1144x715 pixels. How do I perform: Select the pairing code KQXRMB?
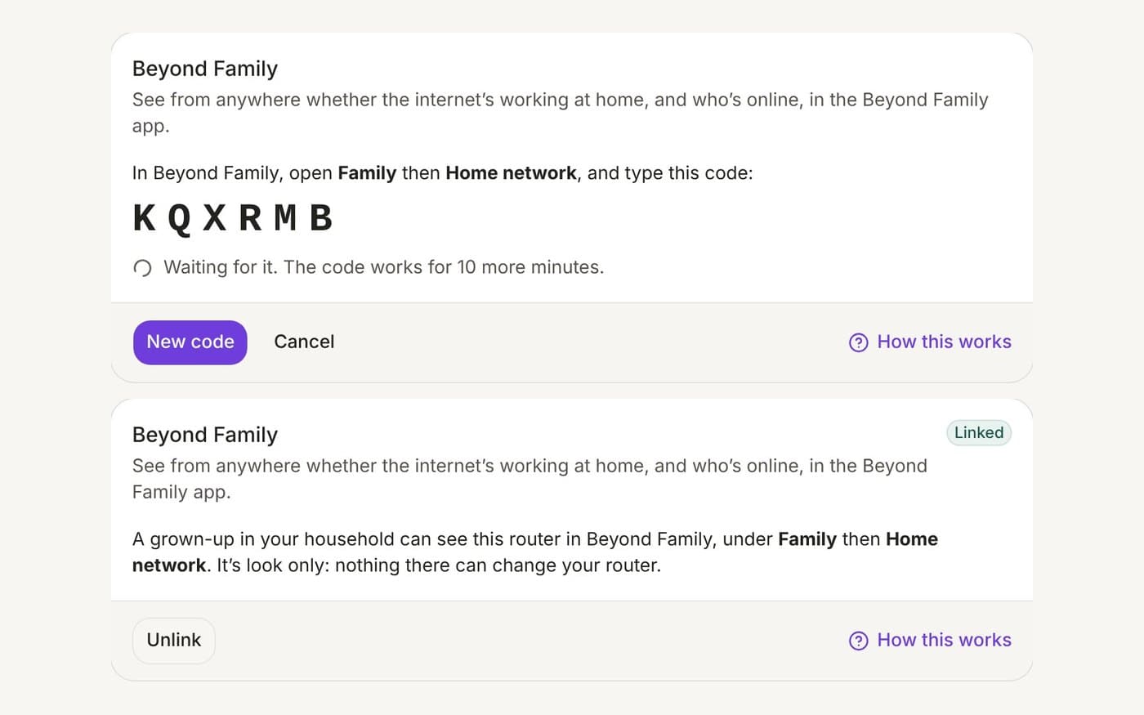click(x=233, y=218)
